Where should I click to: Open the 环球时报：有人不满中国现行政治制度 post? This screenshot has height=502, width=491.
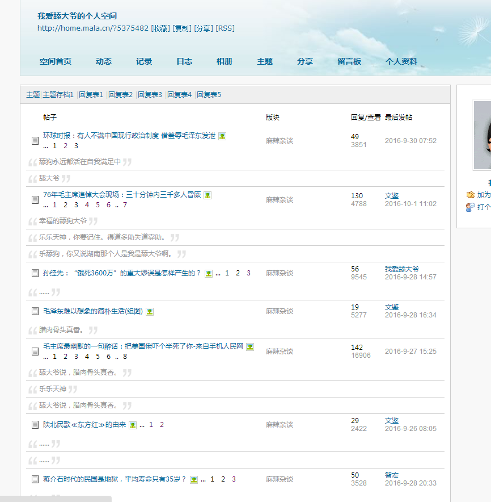[x=129, y=136]
